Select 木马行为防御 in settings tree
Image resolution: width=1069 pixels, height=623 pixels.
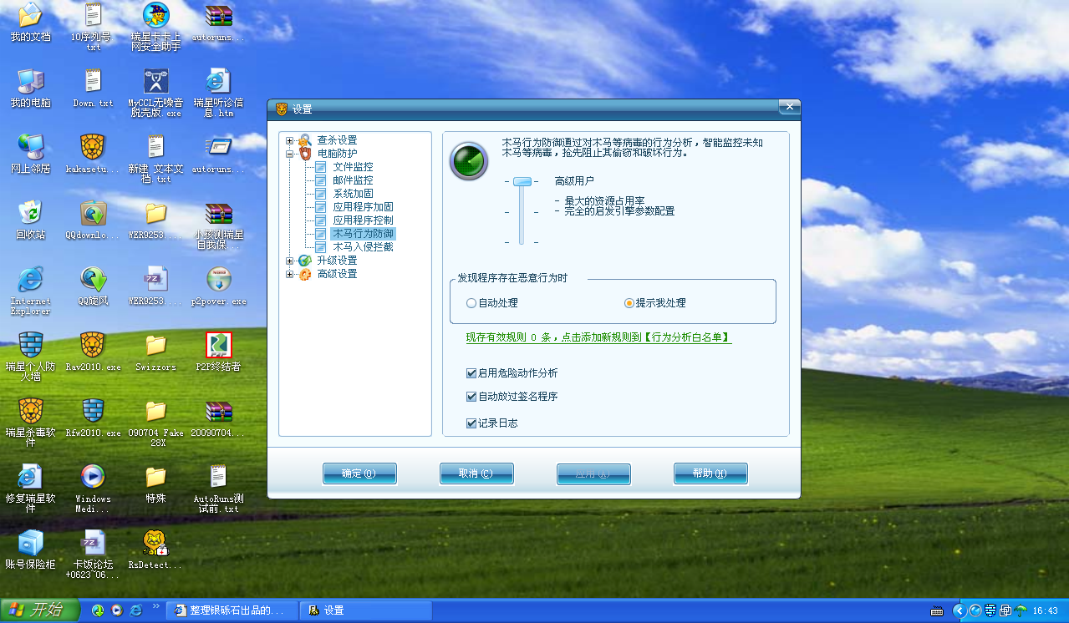(x=363, y=234)
